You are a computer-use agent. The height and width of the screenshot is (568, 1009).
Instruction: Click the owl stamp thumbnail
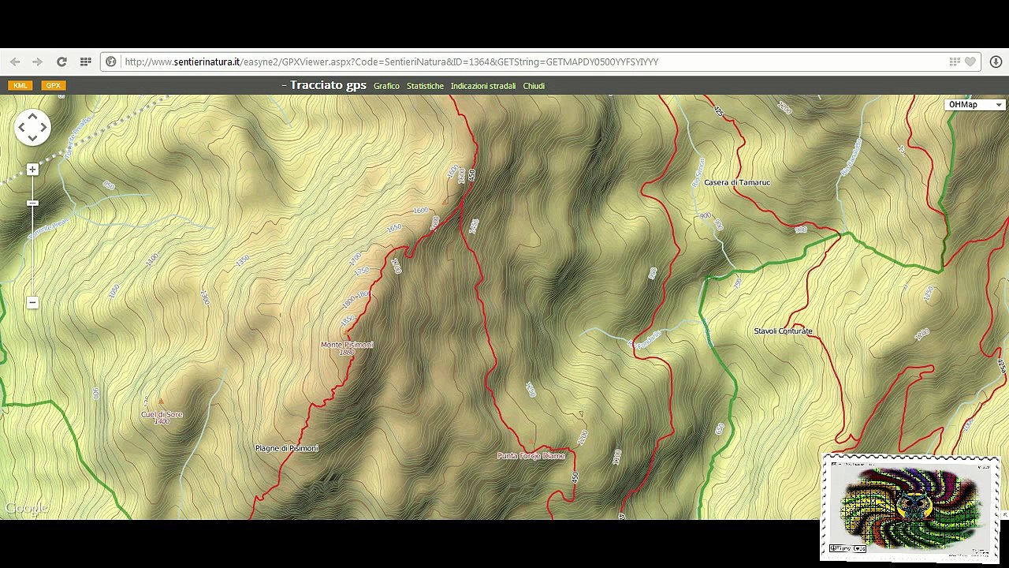tap(910, 507)
